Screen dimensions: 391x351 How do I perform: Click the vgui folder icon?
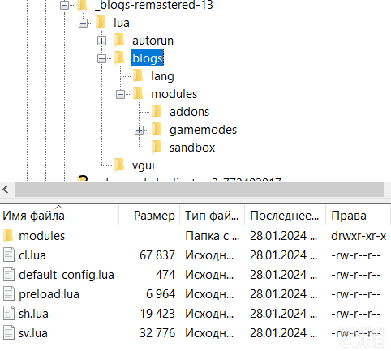point(119,165)
